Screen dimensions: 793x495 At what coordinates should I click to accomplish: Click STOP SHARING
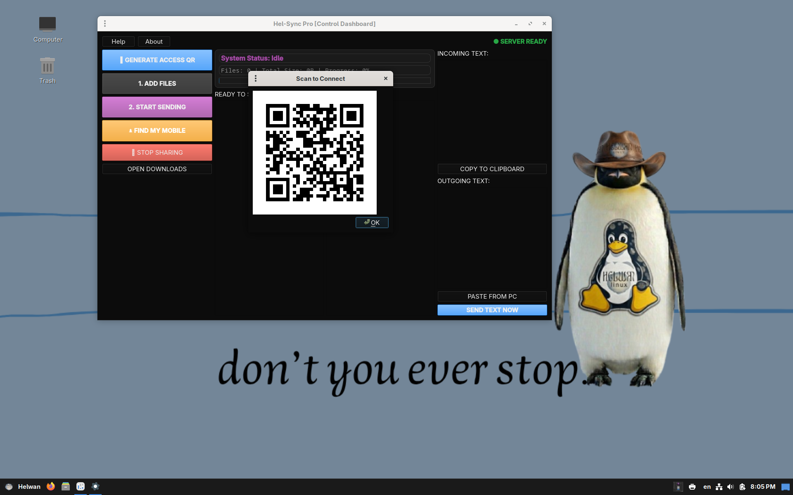[x=157, y=152]
